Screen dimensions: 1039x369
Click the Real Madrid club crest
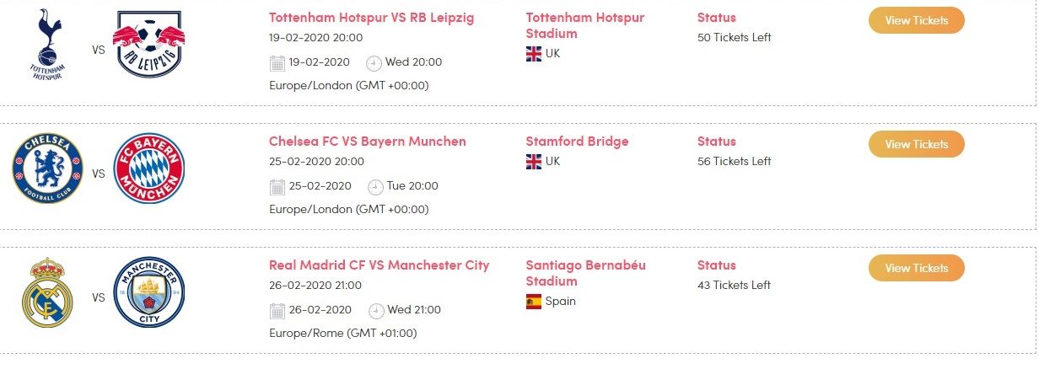[47, 292]
